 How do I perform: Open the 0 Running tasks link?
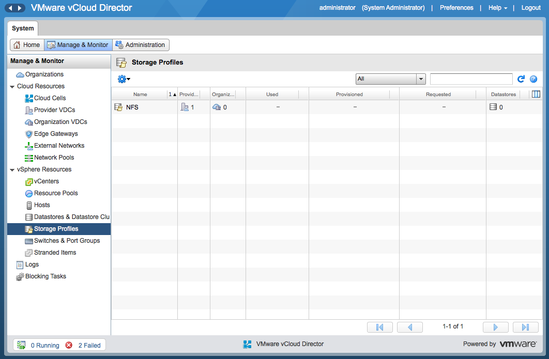[x=45, y=346]
